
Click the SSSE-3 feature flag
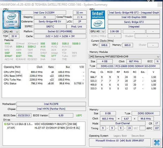tap(76, 44)
